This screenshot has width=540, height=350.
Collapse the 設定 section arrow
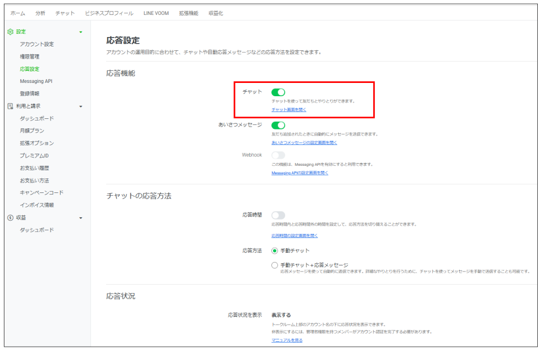point(81,32)
